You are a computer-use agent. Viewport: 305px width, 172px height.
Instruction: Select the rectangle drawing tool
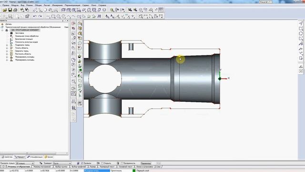click(x=53, y=16)
